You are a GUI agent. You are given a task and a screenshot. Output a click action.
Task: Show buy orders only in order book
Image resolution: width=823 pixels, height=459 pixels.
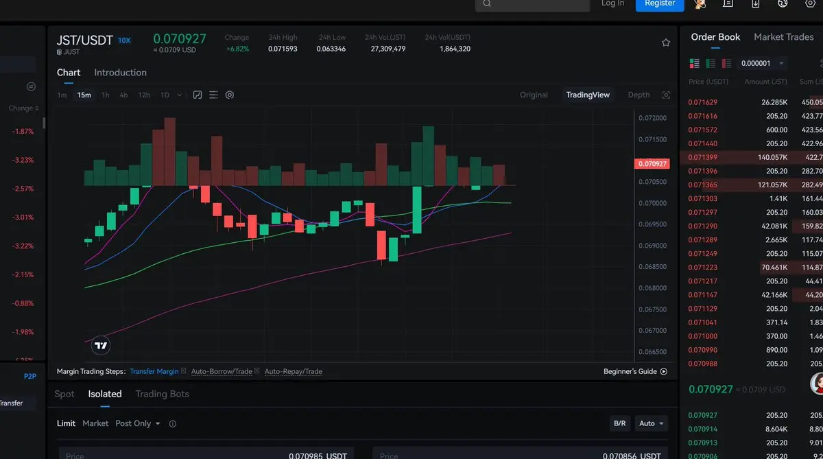pyautogui.click(x=711, y=63)
